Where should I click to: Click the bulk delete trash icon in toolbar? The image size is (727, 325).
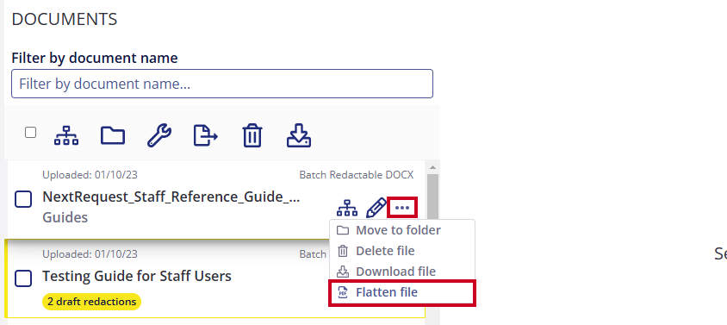click(x=252, y=135)
